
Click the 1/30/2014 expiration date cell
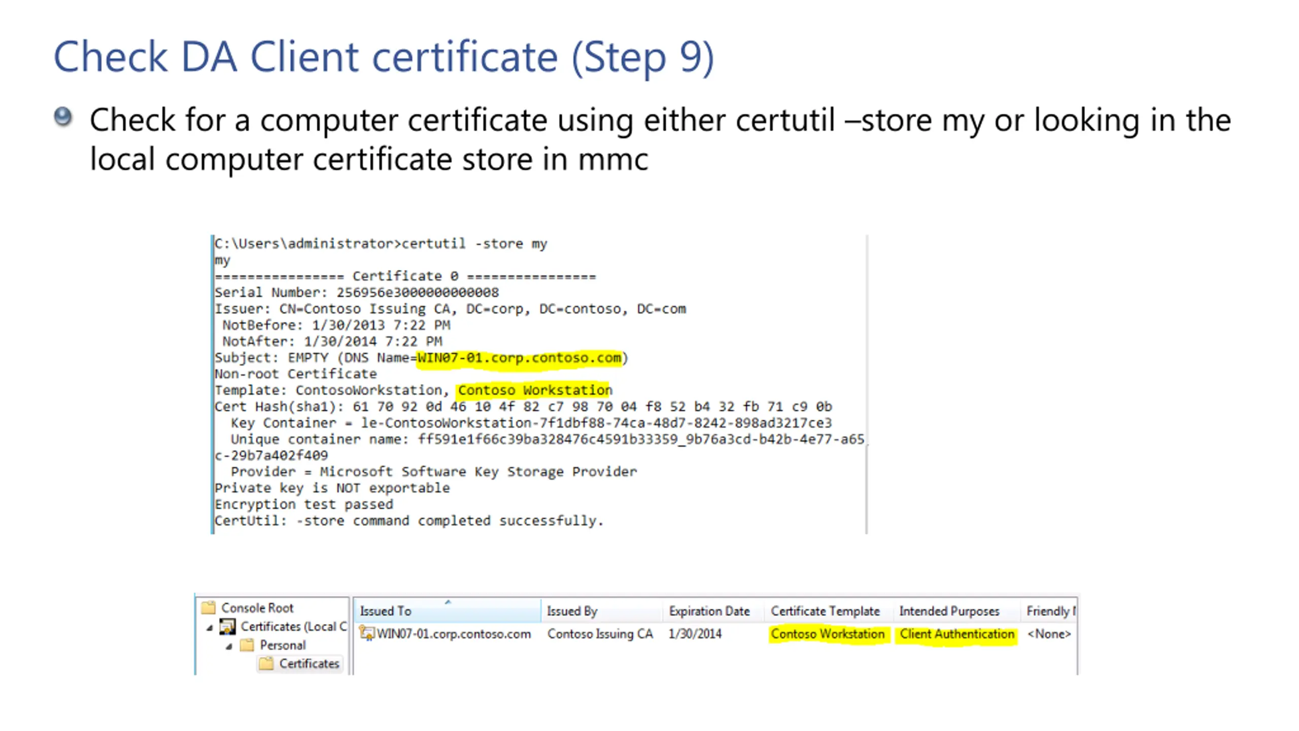click(695, 634)
